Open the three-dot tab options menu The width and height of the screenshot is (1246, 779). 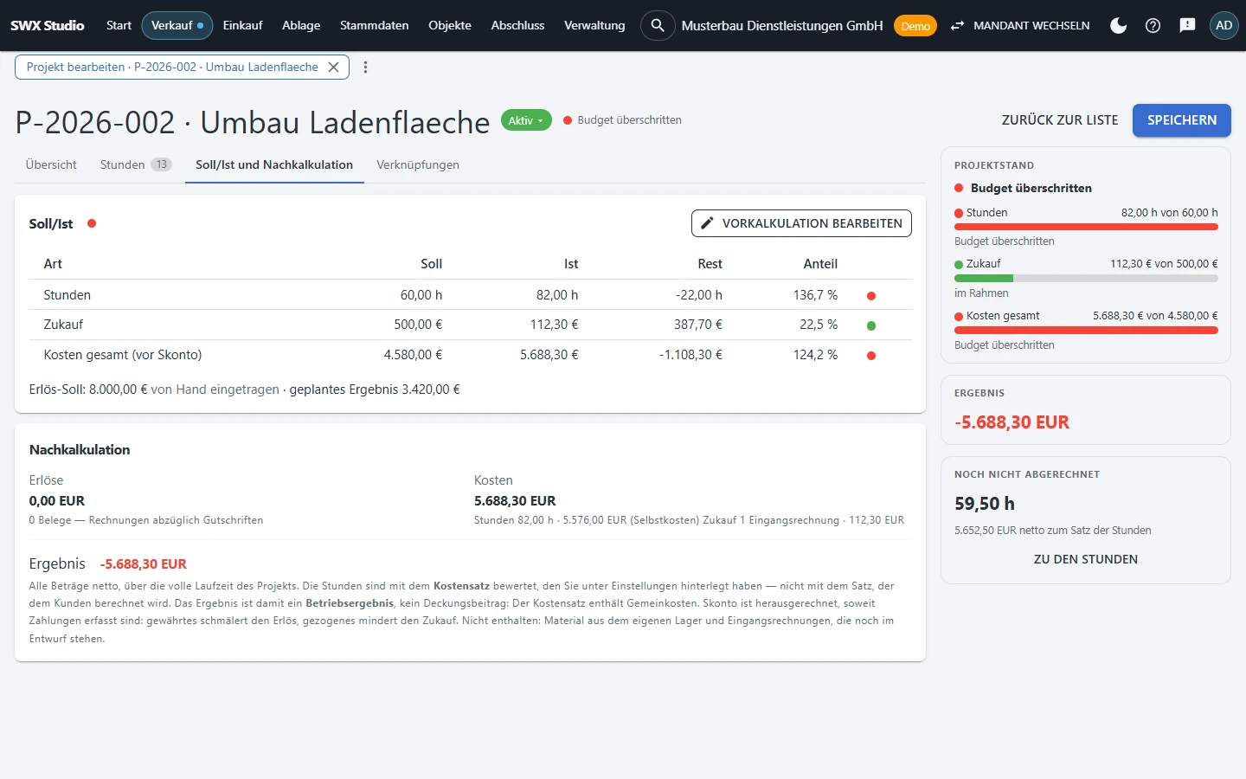[x=365, y=67]
